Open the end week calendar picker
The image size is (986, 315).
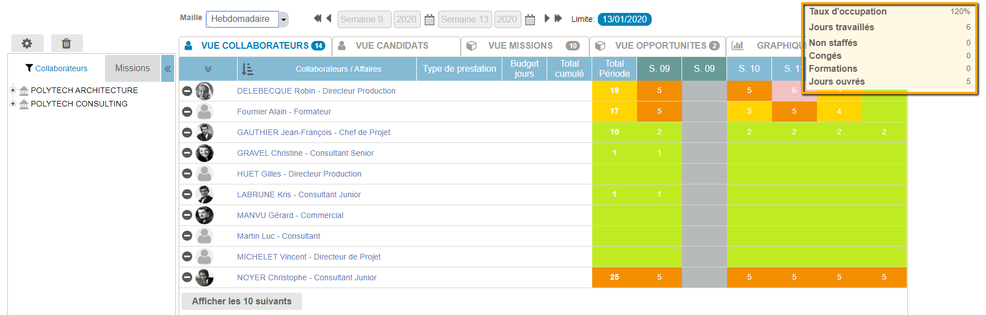click(530, 20)
